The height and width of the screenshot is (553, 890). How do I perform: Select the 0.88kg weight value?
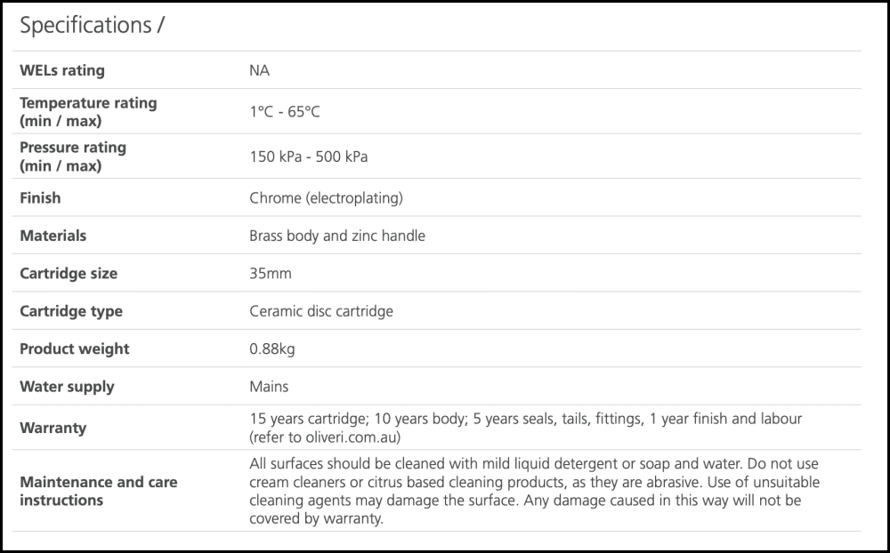tap(272, 349)
